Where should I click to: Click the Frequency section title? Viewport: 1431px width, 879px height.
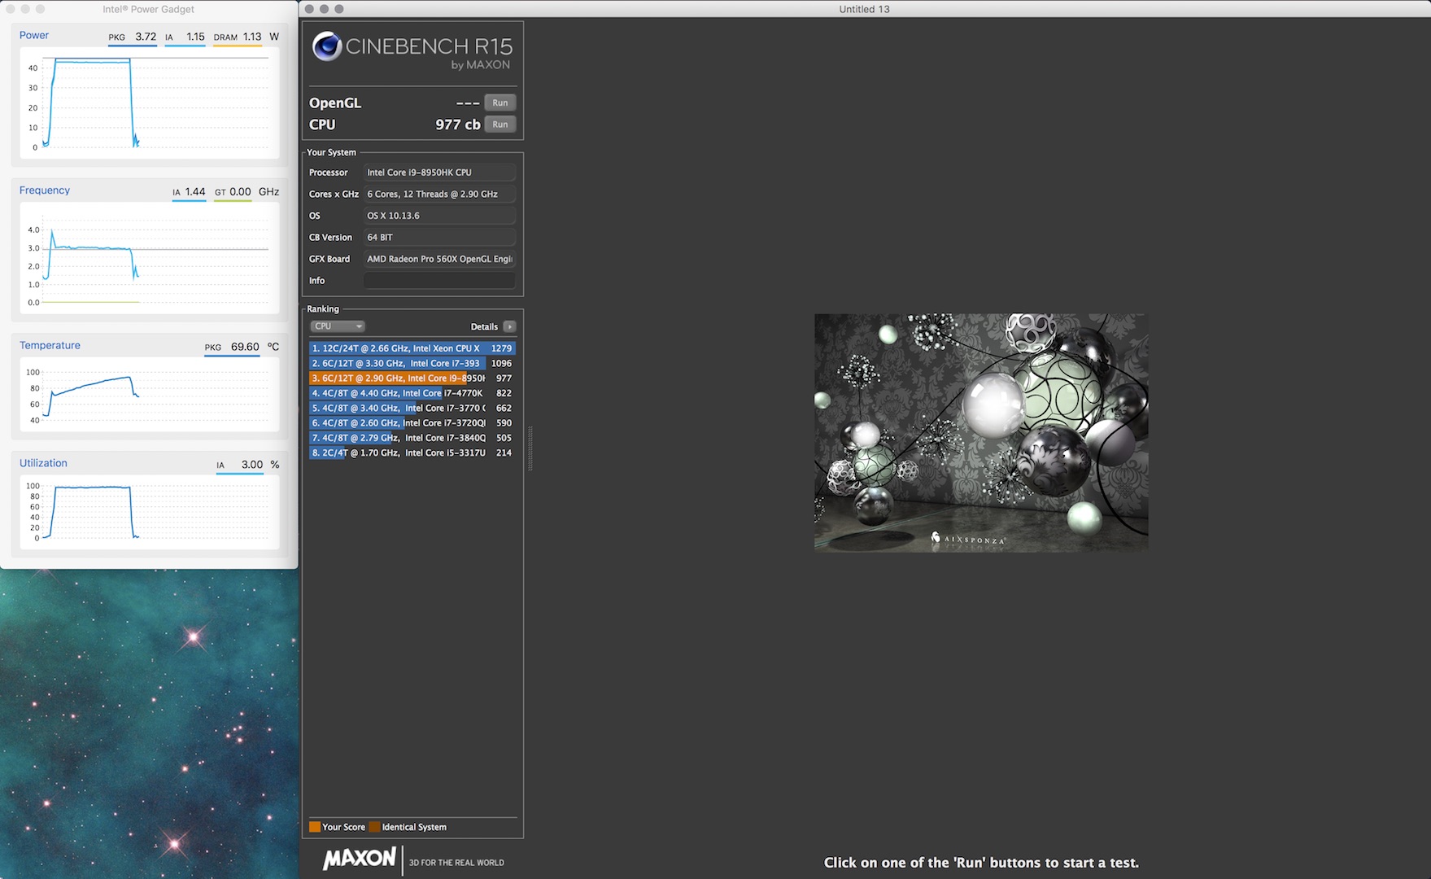pyautogui.click(x=45, y=190)
